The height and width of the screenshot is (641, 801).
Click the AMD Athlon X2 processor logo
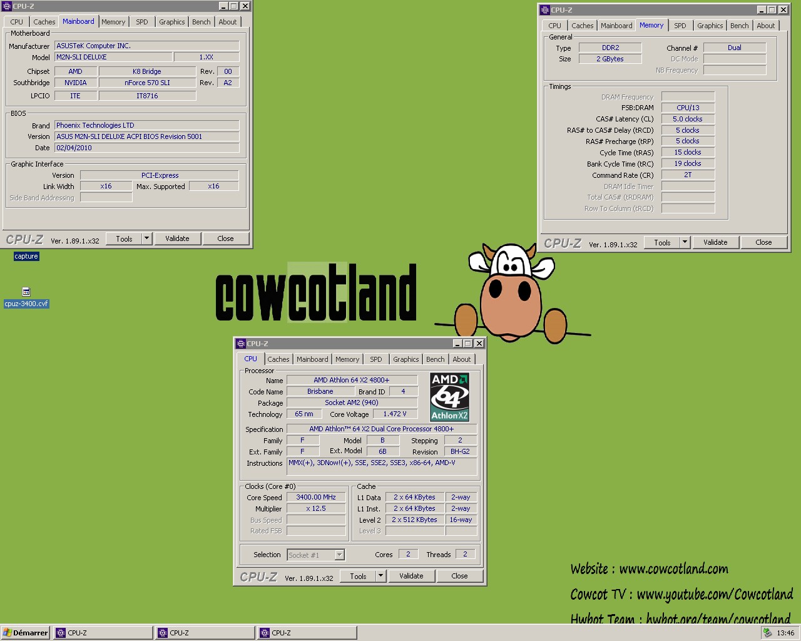[449, 397]
